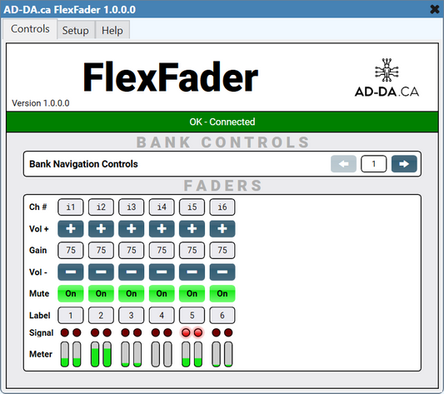Click channel number box i2
The height and width of the screenshot is (394, 444).
click(x=101, y=207)
